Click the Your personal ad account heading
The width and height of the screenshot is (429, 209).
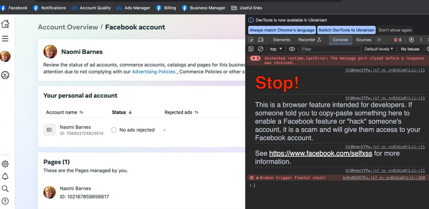coord(80,96)
